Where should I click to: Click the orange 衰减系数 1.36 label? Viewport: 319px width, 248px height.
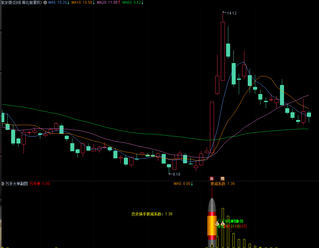(x=222, y=184)
